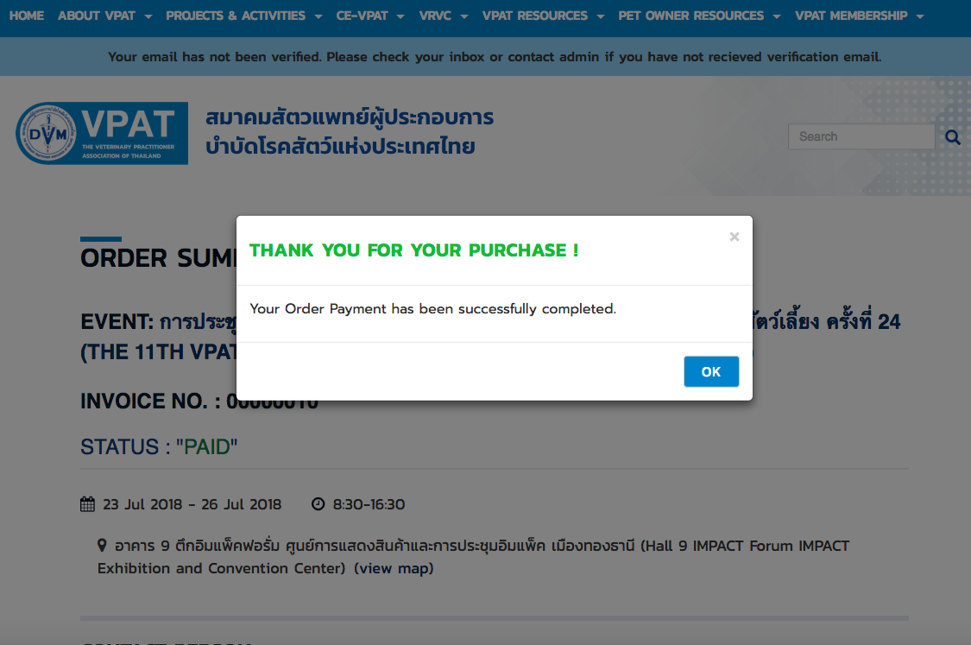This screenshot has width=971, height=645.
Task: Expand the VPAT MEMBERSHIP dropdown
Action: tap(860, 16)
